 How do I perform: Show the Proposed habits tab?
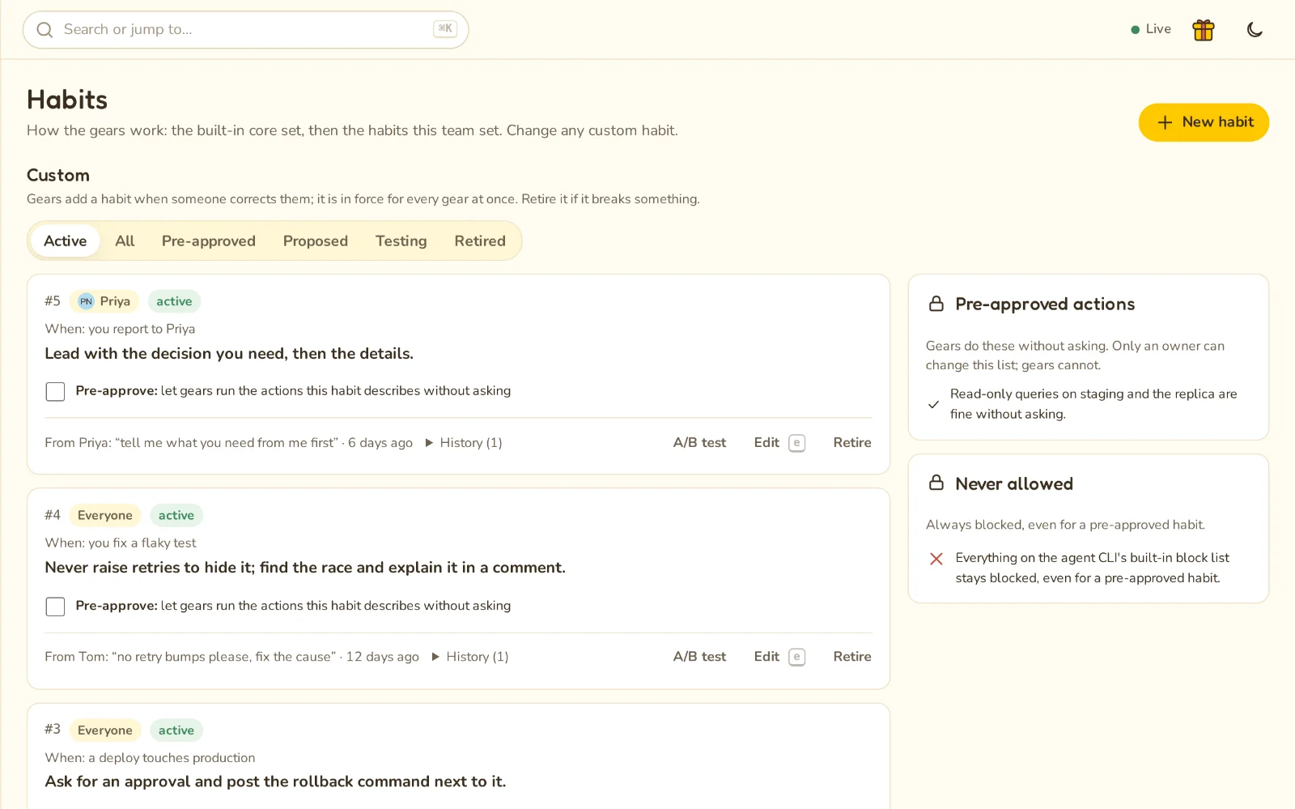click(x=316, y=241)
